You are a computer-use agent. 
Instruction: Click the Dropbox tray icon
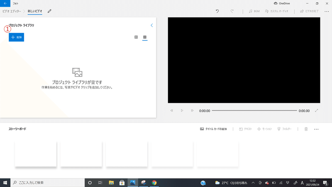[x=288, y=183]
